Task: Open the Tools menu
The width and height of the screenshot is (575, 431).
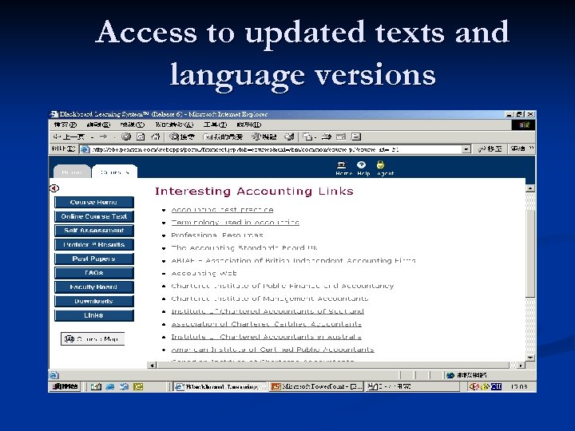Action: (215, 125)
